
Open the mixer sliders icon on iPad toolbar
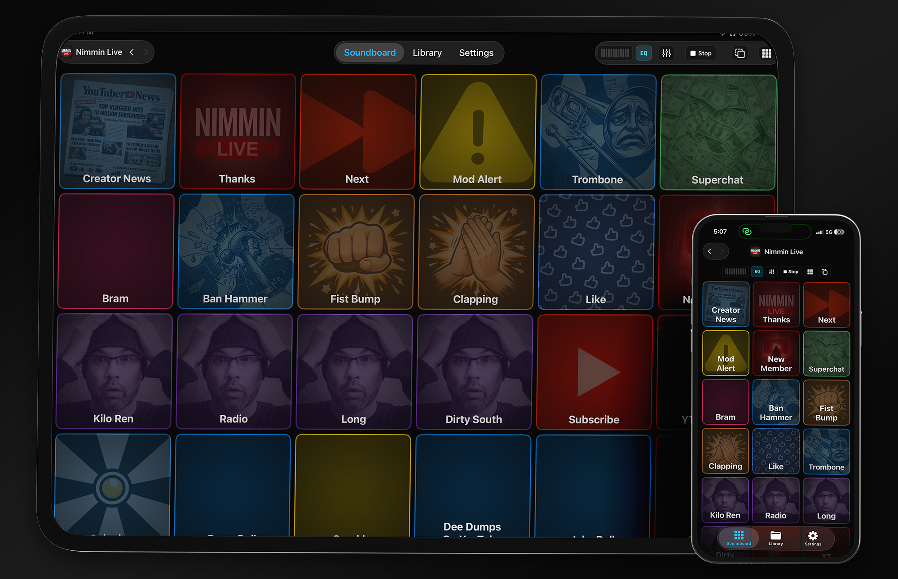pyautogui.click(x=666, y=53)
